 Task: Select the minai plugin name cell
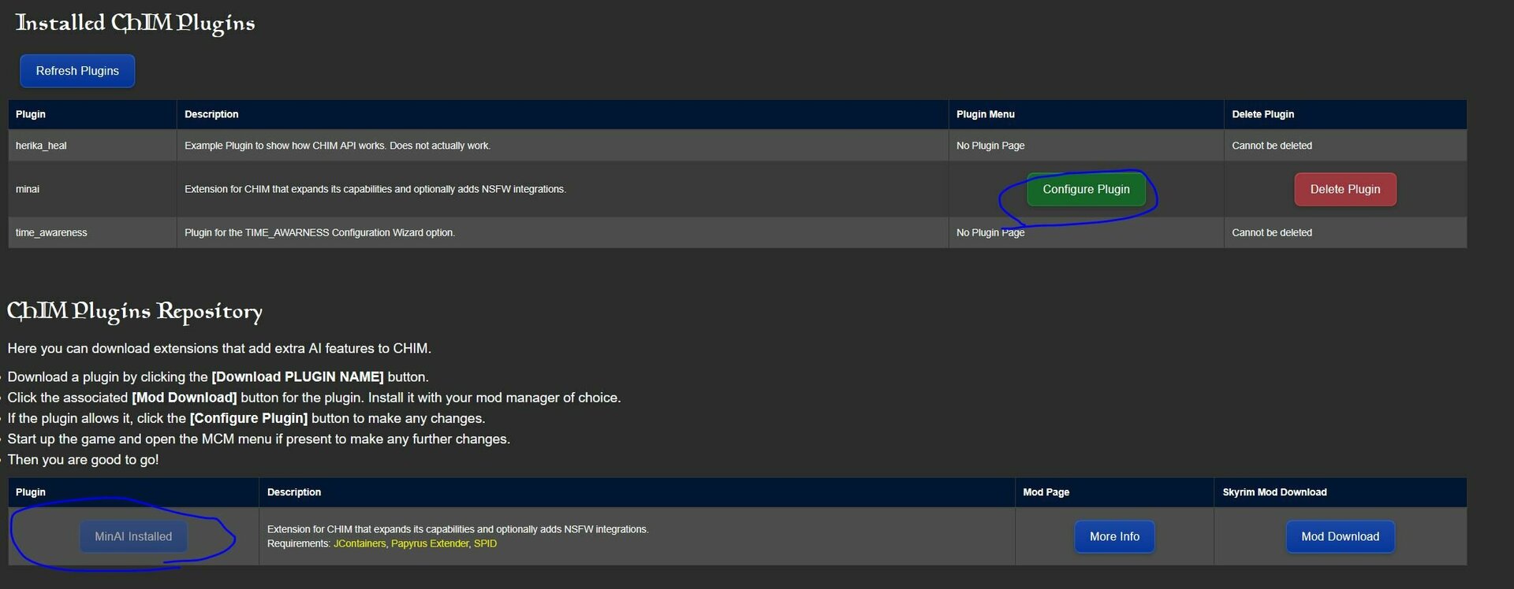(x=92, y=189)
